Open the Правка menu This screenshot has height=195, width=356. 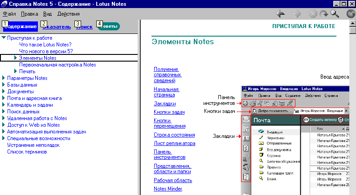click(x=29, y=14)
